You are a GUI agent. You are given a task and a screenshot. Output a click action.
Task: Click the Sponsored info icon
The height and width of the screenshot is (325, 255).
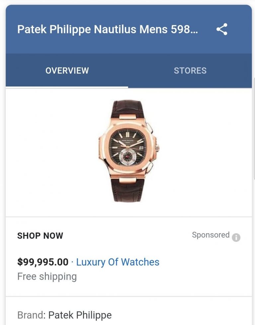236,237
